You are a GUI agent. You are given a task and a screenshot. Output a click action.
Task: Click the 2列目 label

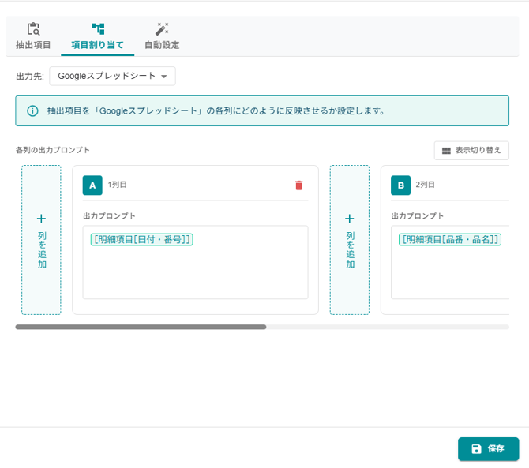(425, 185)
